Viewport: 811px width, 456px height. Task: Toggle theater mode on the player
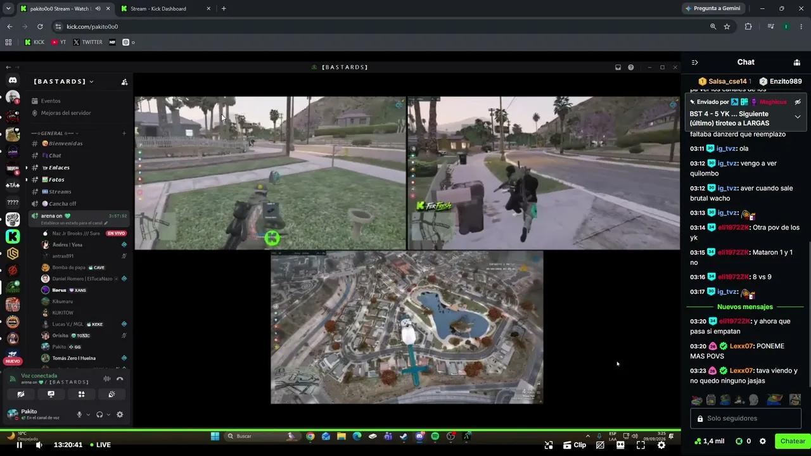point(620,445)
